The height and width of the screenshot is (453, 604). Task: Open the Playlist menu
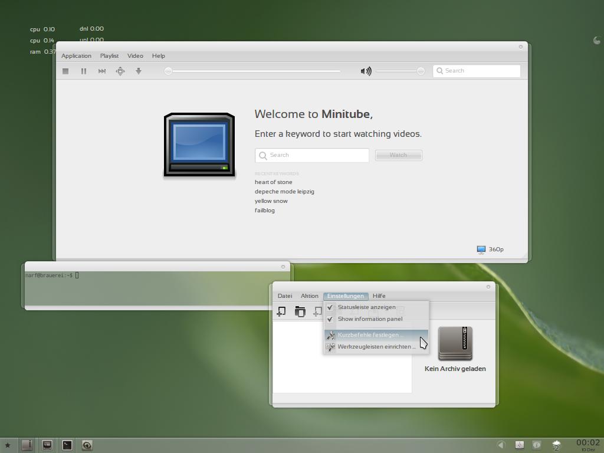coord(109,56)
